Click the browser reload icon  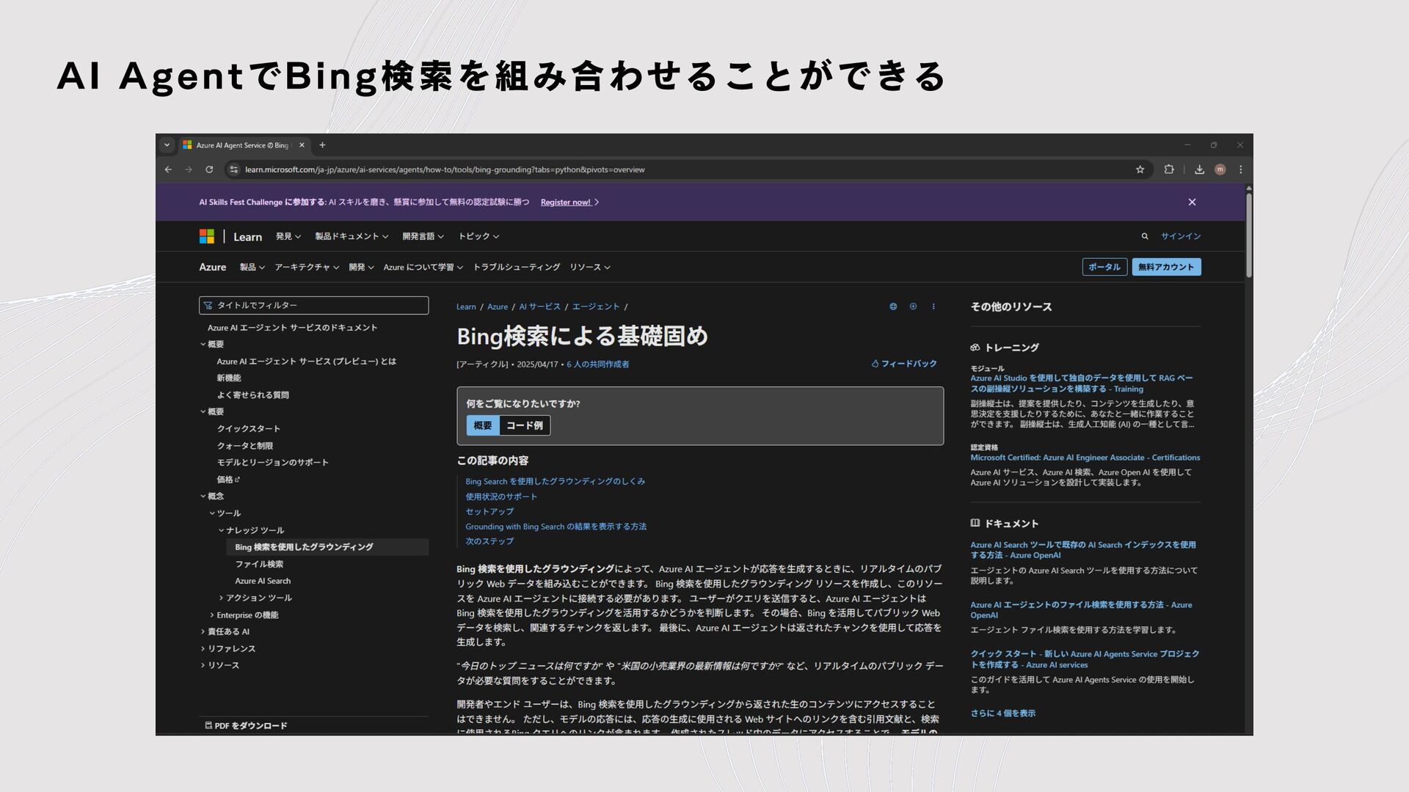[x=209, y=169]
